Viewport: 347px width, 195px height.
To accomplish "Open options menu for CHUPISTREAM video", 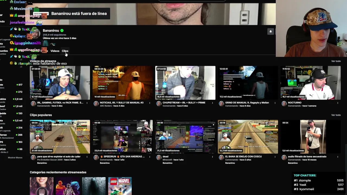I will (212, 103).
